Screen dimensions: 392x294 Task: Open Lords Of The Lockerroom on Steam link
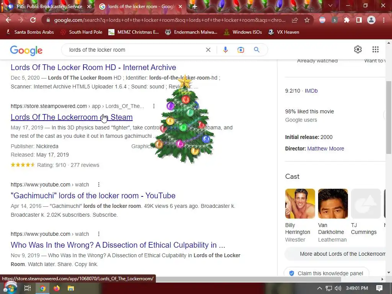tap(72, 117)
